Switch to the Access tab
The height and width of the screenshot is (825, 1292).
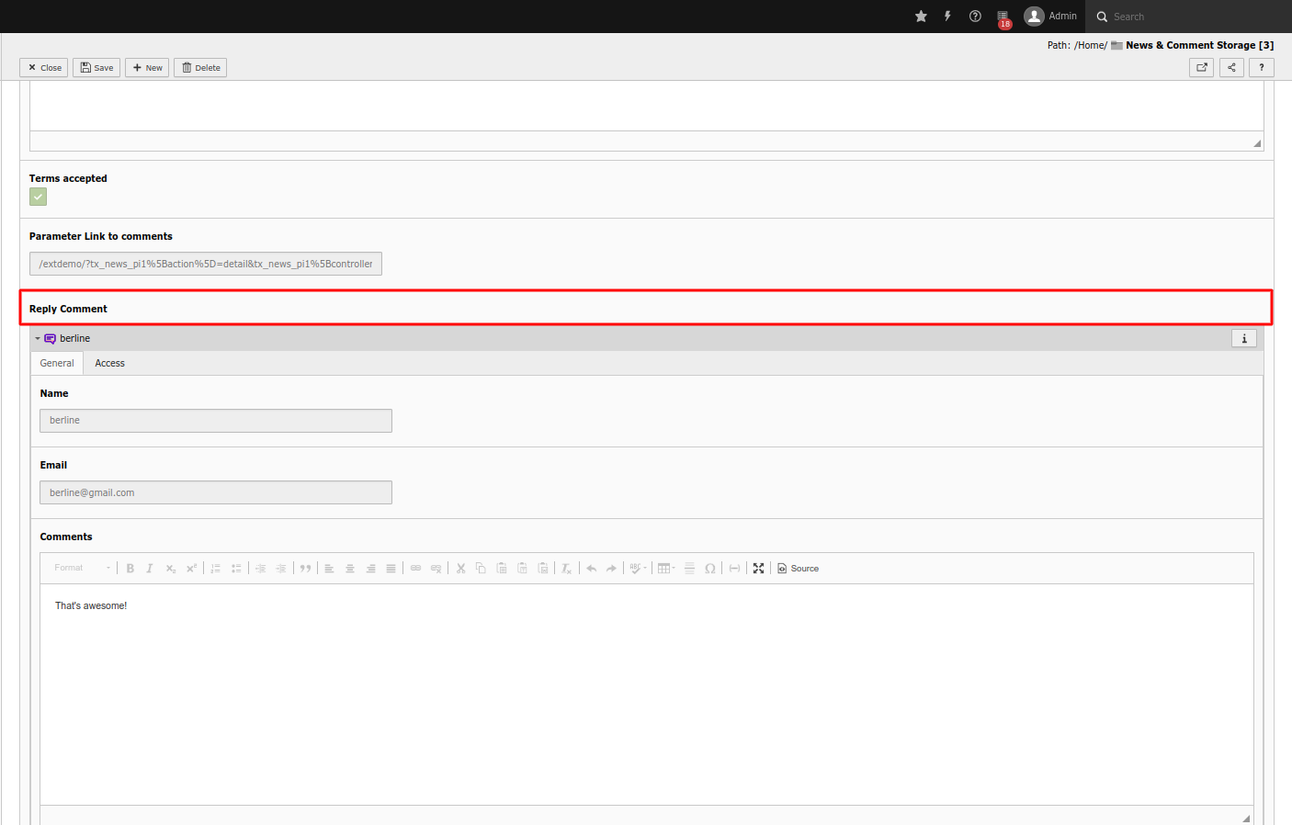pos(109,363)
